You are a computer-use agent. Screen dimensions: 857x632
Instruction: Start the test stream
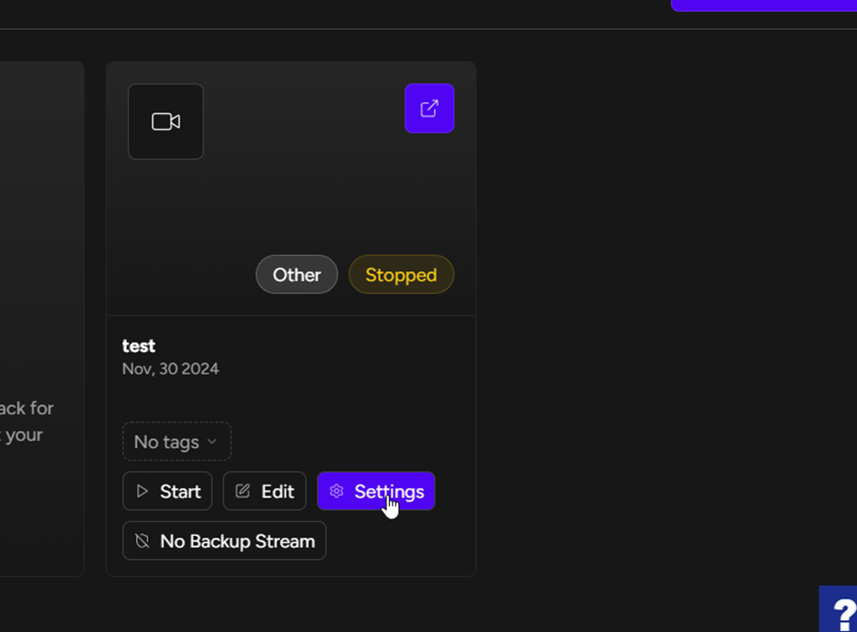(x=167, y=491)
